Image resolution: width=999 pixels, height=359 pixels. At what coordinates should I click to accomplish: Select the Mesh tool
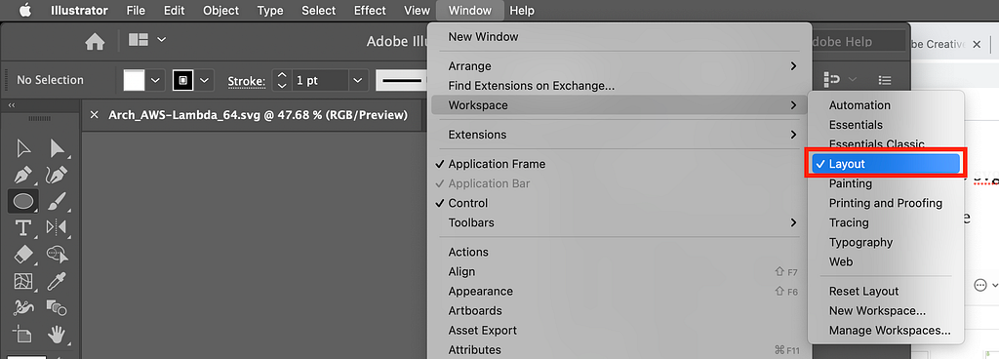[x=23, y=281]
